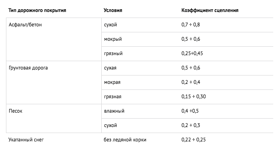Select the 'Грунтовая дорога' cell
Image resolution: width=278 pixels, height=153 pixels.
pyautogui.click(x=28, y=68)
